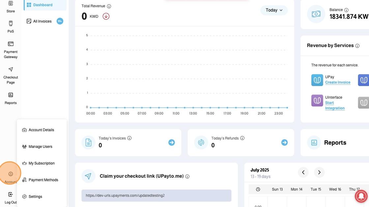Go to previous week in calendar
This screenshot has width=369, height=207.
tap(303, 172)
